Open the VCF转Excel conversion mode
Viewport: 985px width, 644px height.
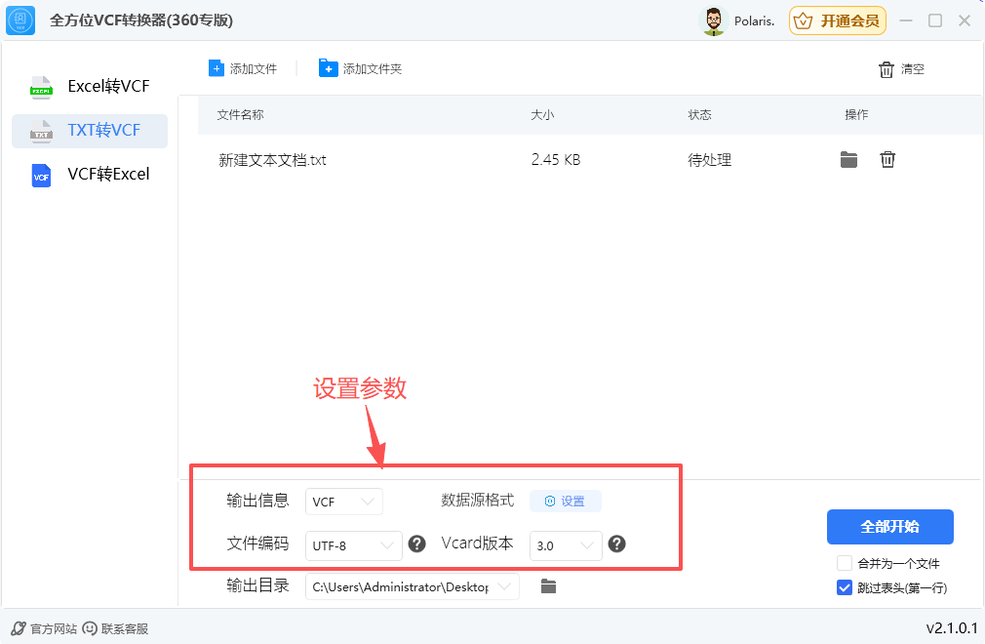[90, 175]
